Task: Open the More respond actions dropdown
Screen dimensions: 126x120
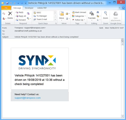Action: tap(29, 19)
